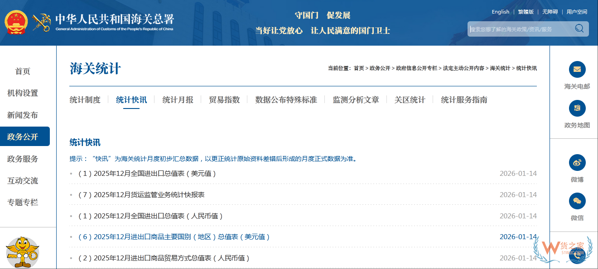
Task: Click the search magnifier icon
Action: pyautogui.click(x=579, y=28)
